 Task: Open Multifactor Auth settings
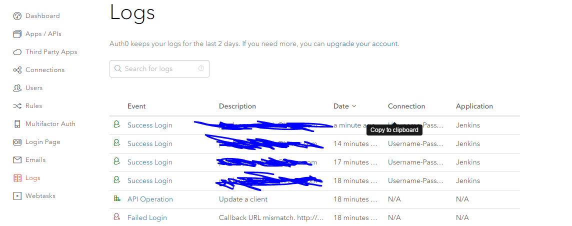50,124
